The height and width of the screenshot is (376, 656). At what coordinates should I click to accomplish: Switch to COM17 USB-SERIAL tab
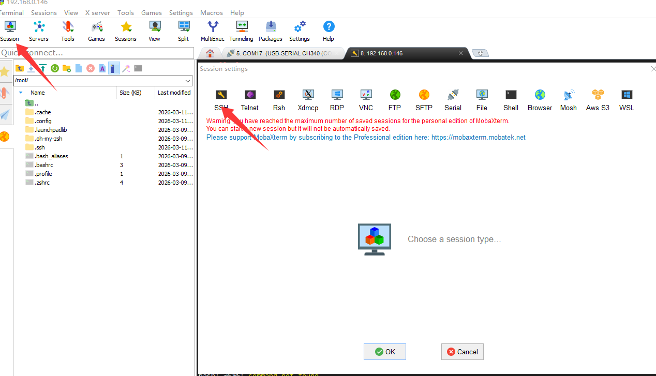(284, 53)
